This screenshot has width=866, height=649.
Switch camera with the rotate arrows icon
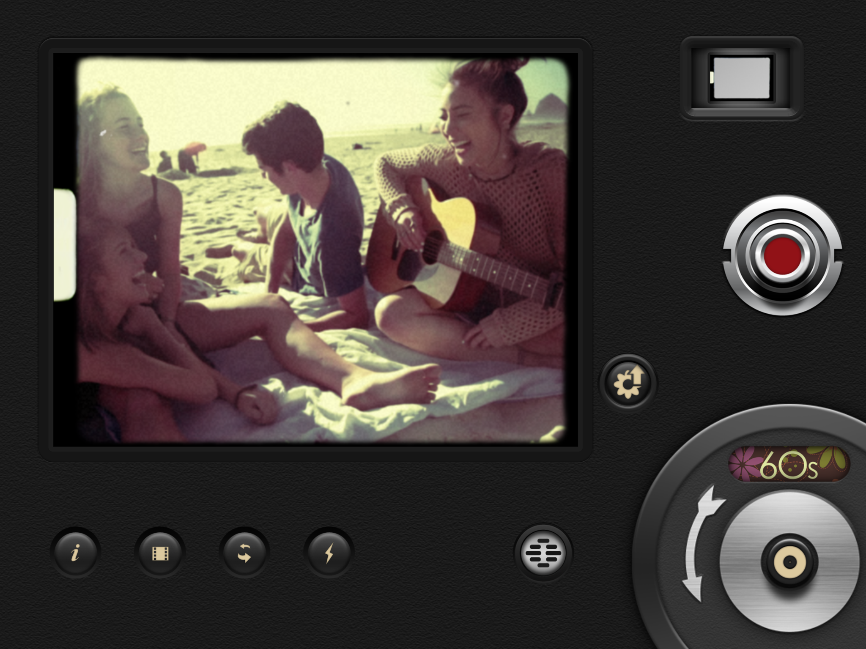tap(244, 553)
